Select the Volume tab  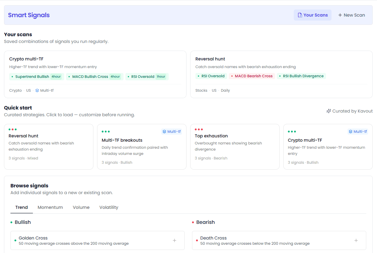pos(81,207)
